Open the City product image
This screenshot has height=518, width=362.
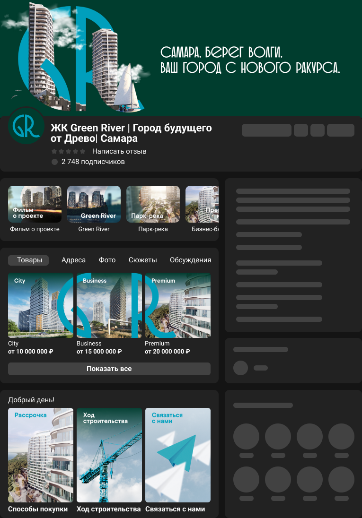point(41,305)
